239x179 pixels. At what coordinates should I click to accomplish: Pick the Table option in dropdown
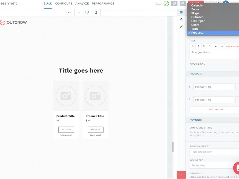point(195,29)
